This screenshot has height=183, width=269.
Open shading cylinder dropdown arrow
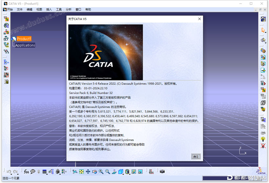coord(130,174)
